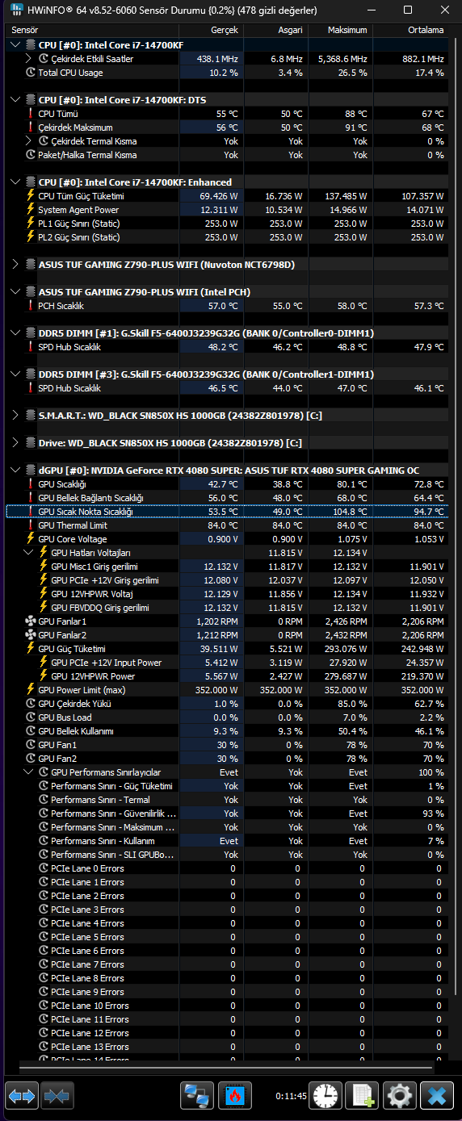Click the lightning icon beside PL1 Güç Sınırı

point(31,224)
